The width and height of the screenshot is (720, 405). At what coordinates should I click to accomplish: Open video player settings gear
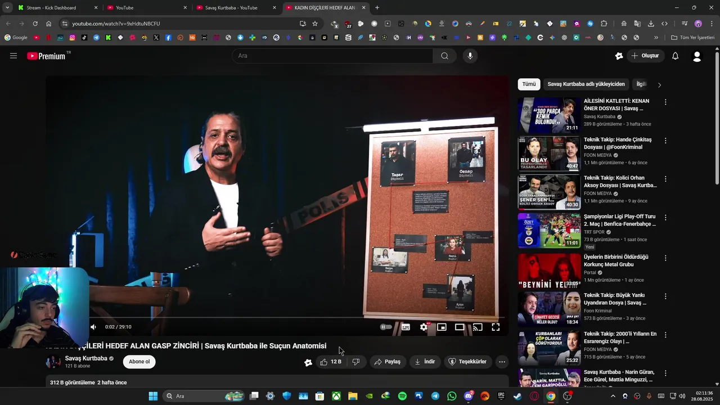(x=424, y=327)
